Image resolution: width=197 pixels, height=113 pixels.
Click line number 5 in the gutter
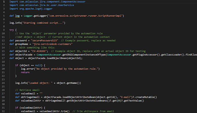[x=4, y=16]
